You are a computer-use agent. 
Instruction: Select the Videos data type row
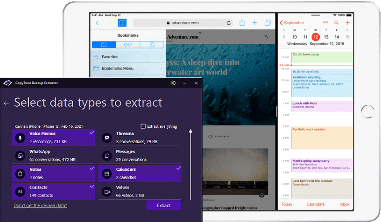[x=140, y=191]
